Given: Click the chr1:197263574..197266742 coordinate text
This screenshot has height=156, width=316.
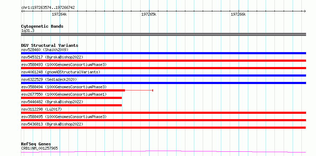Looking at the screenshot, I should coord(48,8).
